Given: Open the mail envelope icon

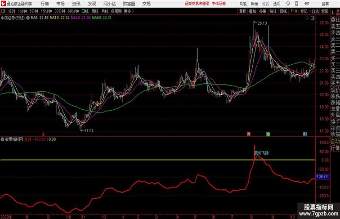Looking at the screenshot, I should coord(307,4).
